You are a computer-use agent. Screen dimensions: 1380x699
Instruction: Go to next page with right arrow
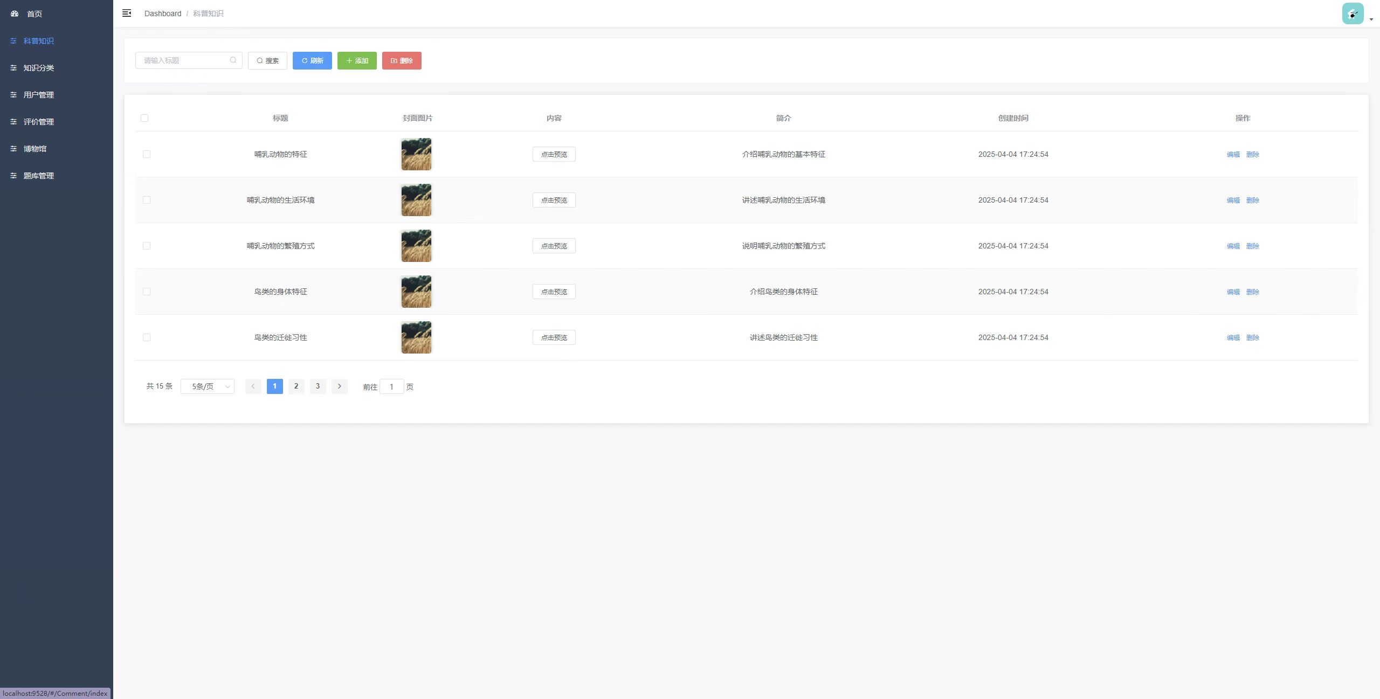tap(339, 386)
